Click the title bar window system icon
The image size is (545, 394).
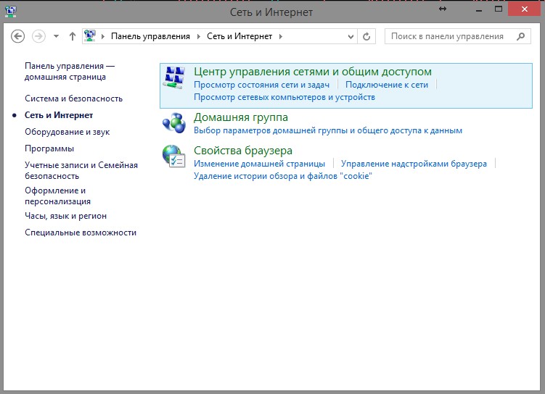coord(11,12)
